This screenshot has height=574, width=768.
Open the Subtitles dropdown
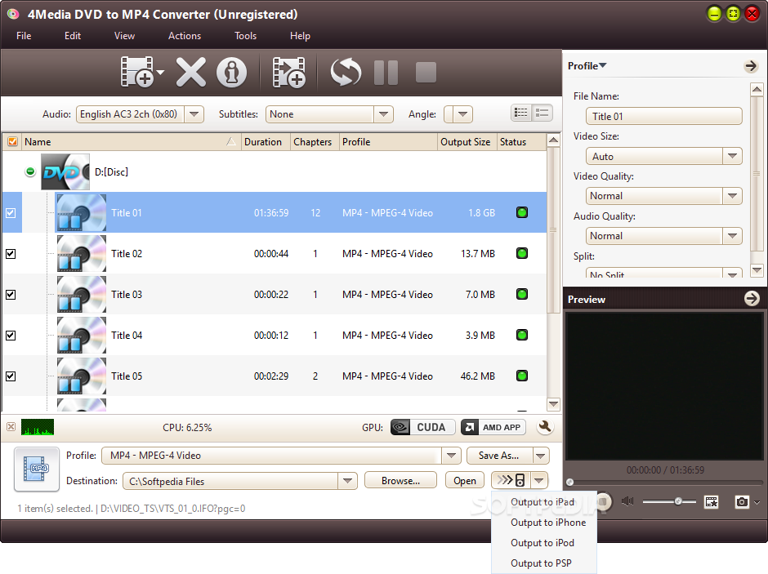383,114
